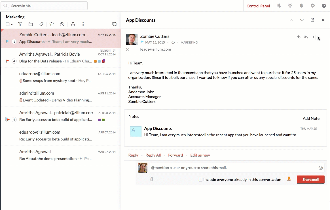330x210 pixels.
Task: Open Some snaps from mystery spot email
Action: click(61, 77)
